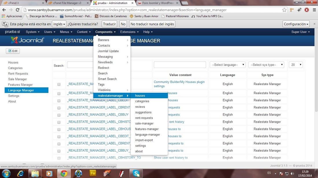Viewport: 318px width, 178px height.
Task: Open the Configuración dropdown
Action: click(296, 24)
